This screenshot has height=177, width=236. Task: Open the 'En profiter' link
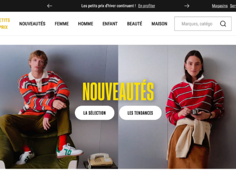tap(146, 6)
